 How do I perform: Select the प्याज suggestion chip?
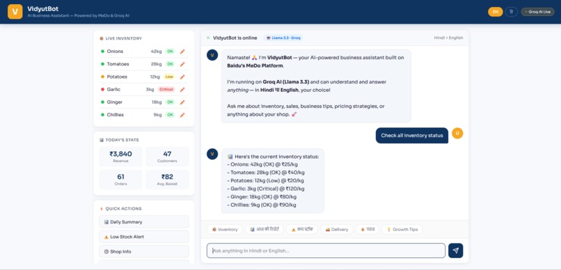367,229
